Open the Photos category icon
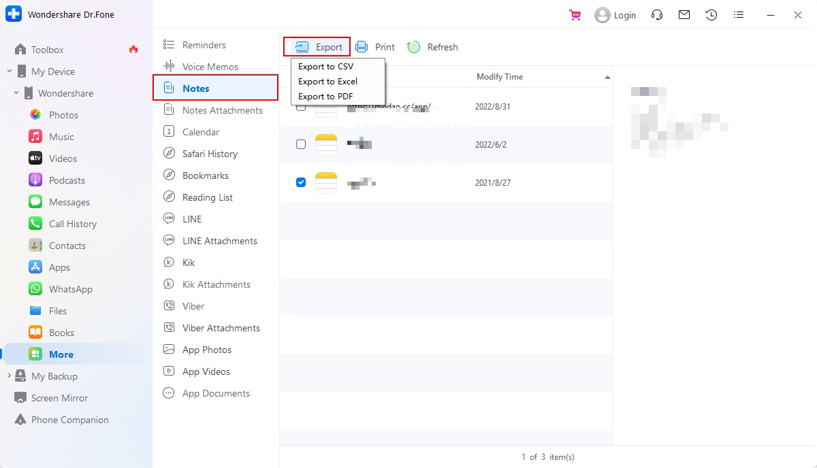The image size is (817, 468). click(x=35, y=115)
